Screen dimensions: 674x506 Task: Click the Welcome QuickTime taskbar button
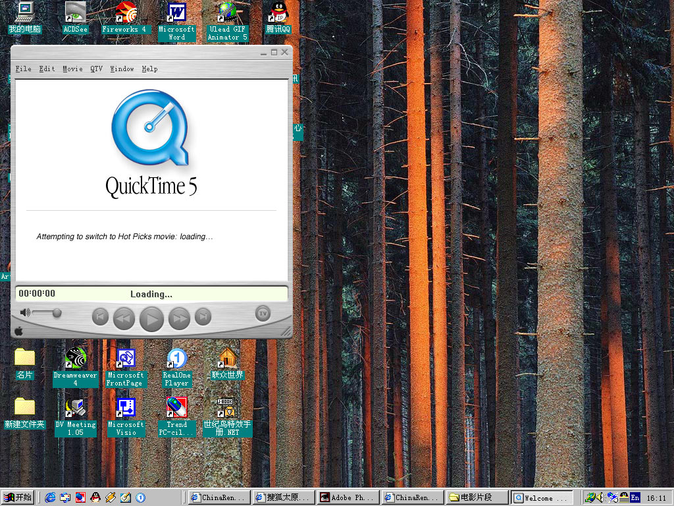tap(542, 497)
